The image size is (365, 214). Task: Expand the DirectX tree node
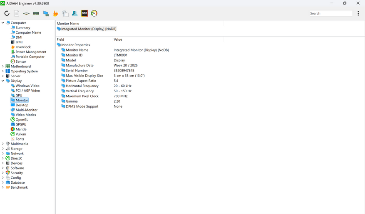(x=3, y=158)
